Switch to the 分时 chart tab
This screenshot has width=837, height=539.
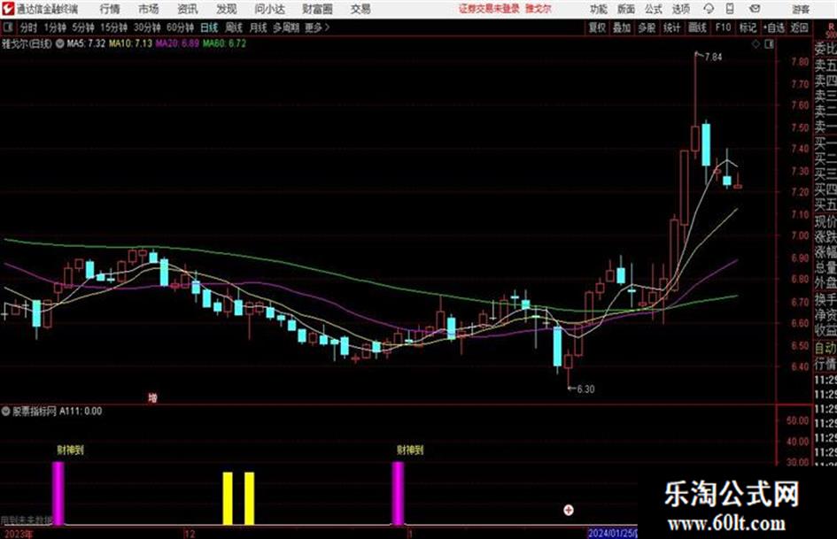pos(29,27)
